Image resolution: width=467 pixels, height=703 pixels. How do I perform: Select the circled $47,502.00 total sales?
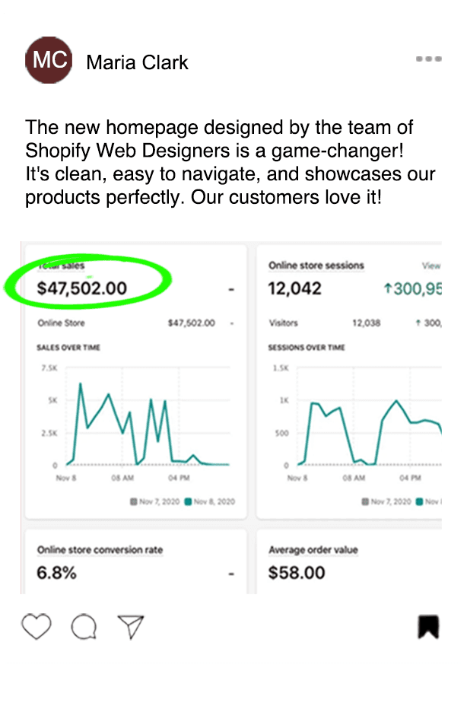point(82,288)
